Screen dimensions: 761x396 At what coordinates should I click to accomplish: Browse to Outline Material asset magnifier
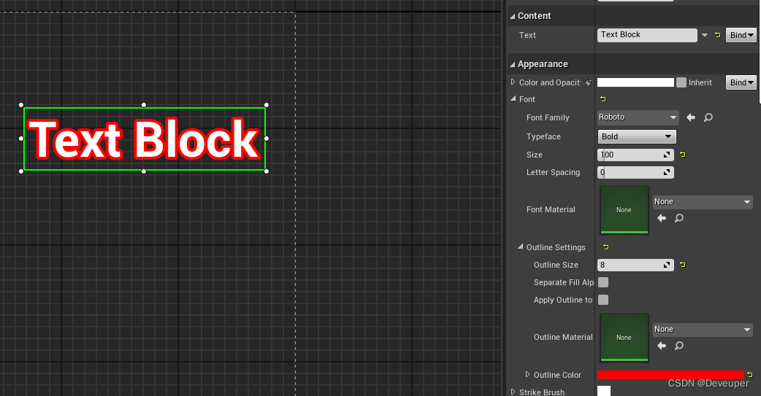(679, 346)
